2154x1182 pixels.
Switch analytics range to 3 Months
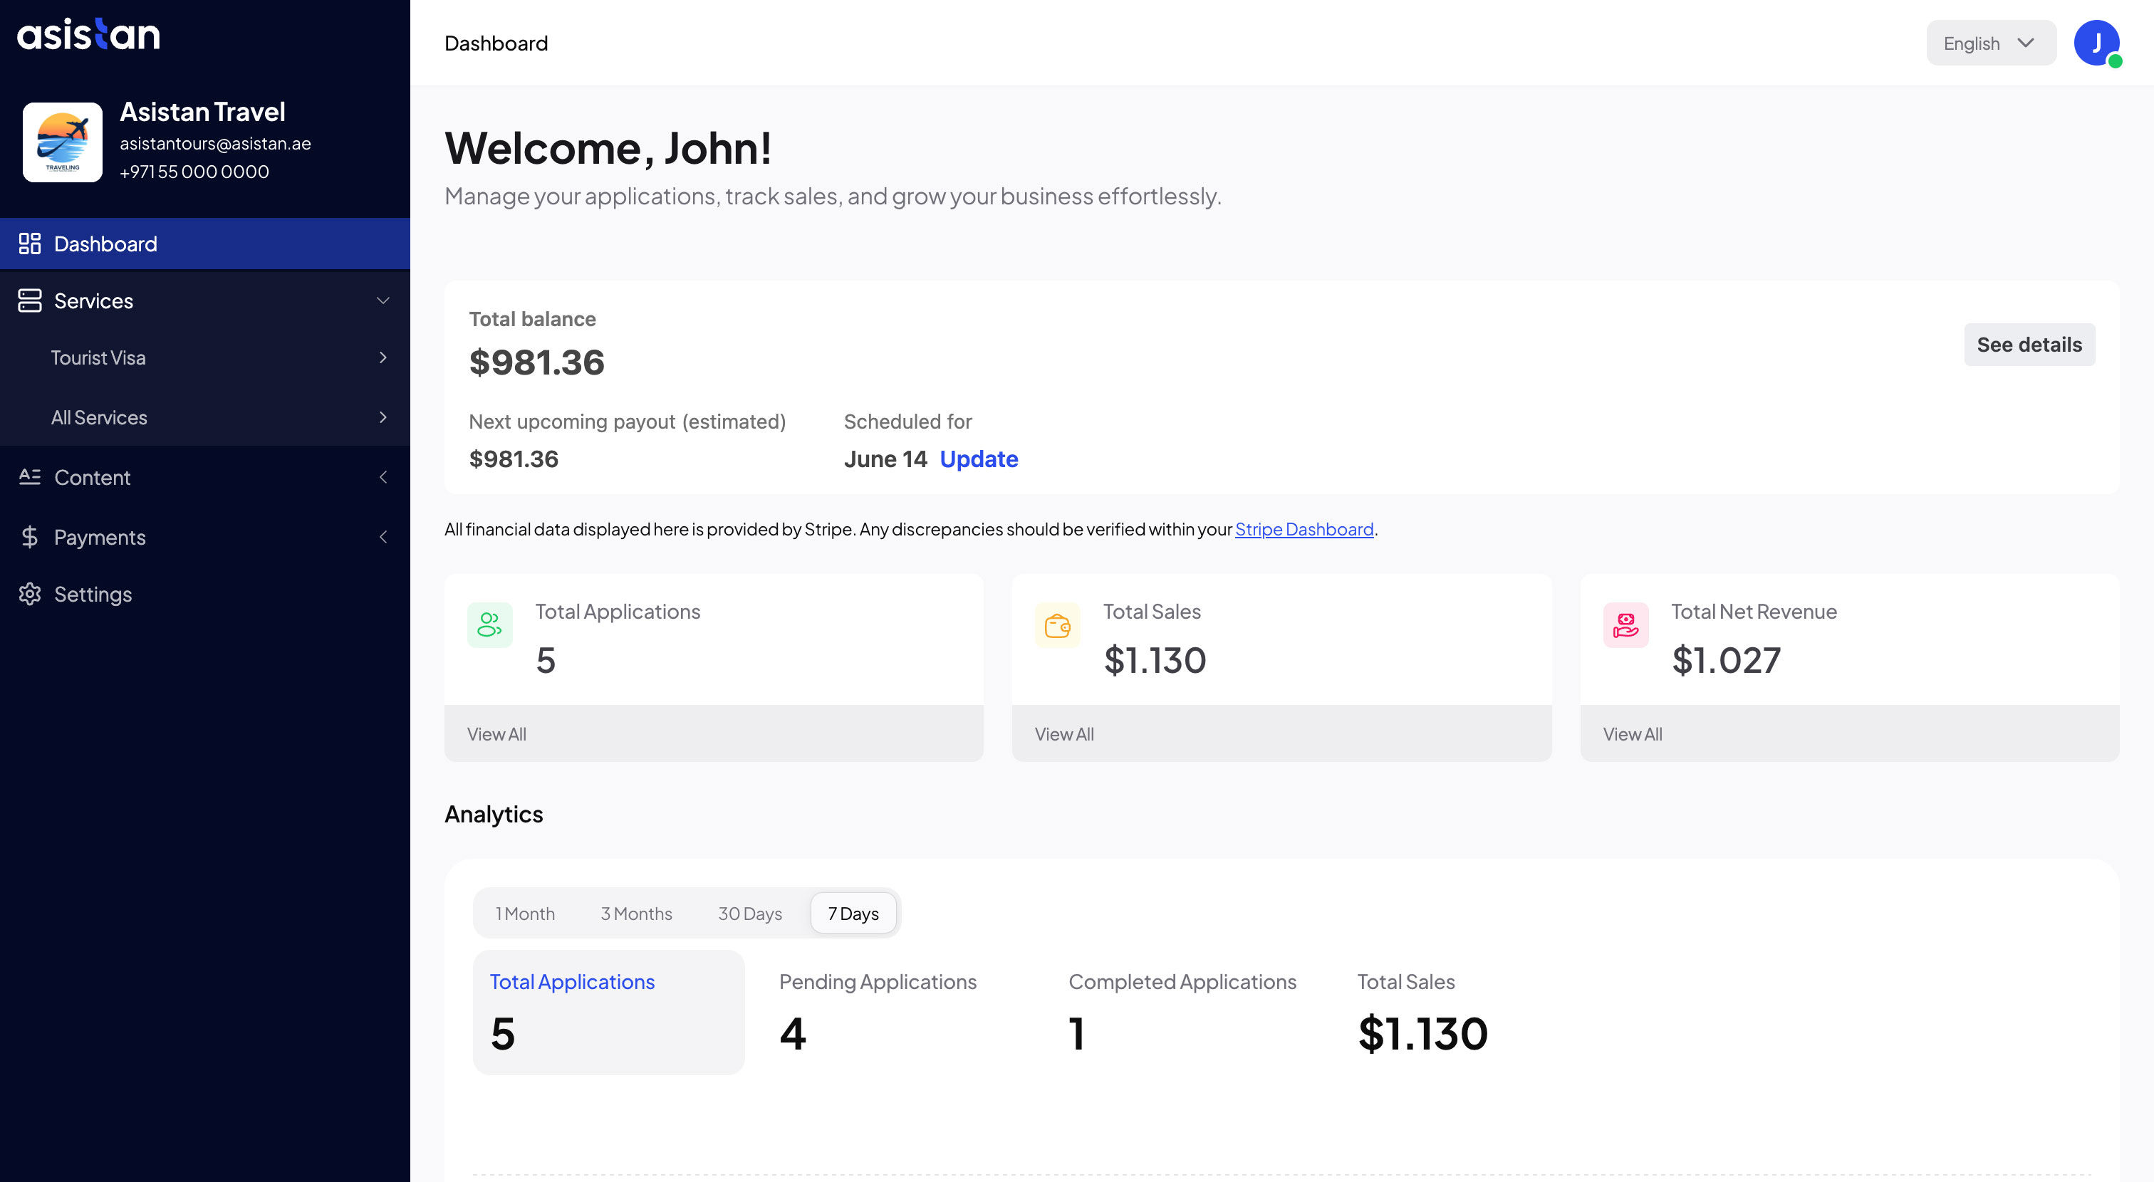pos(636,913)
